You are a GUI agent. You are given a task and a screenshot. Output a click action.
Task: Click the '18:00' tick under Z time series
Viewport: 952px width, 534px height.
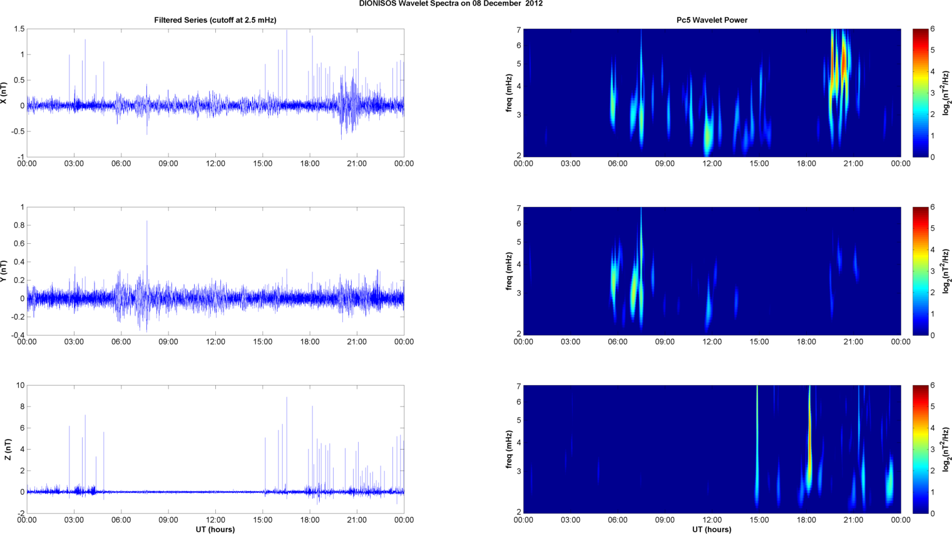click(x=310, y=520)
